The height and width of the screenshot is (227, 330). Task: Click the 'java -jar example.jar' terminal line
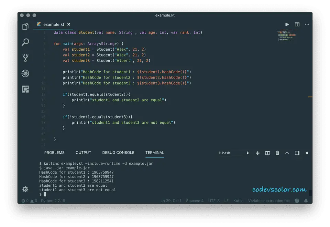click(64, 168)
